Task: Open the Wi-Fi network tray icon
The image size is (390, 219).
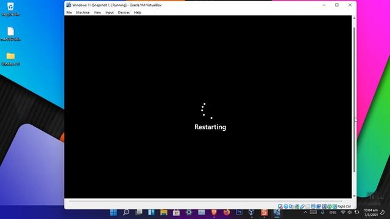Action: click(343, 212)
